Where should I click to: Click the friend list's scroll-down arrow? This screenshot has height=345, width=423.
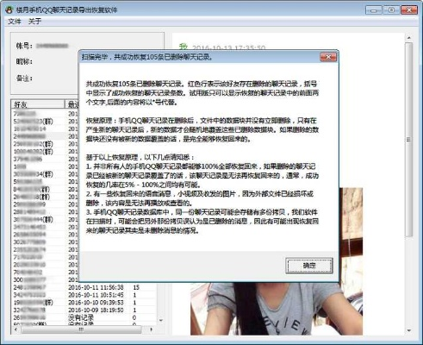[161, 320]
